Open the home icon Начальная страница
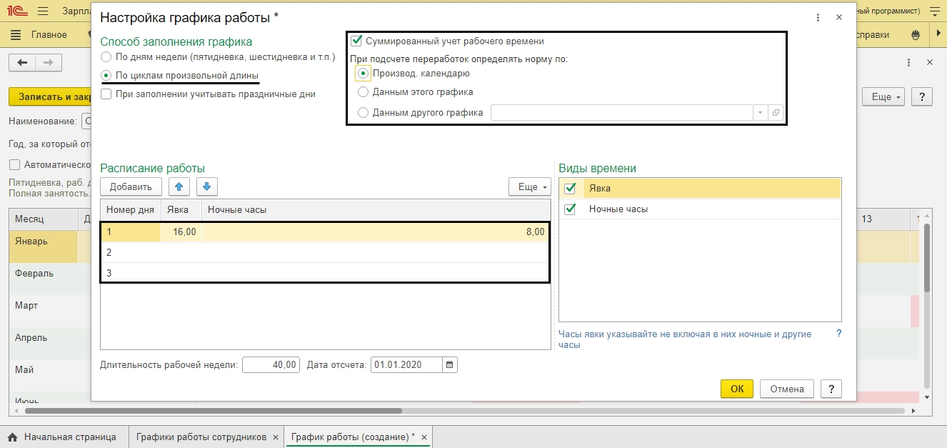Viewport: 947px width, 448px height. pyautogui.click(x=12, y=437)
